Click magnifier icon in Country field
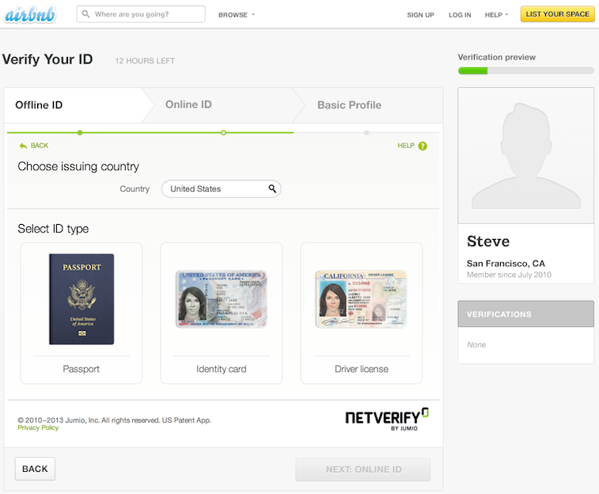 point(271,189)
